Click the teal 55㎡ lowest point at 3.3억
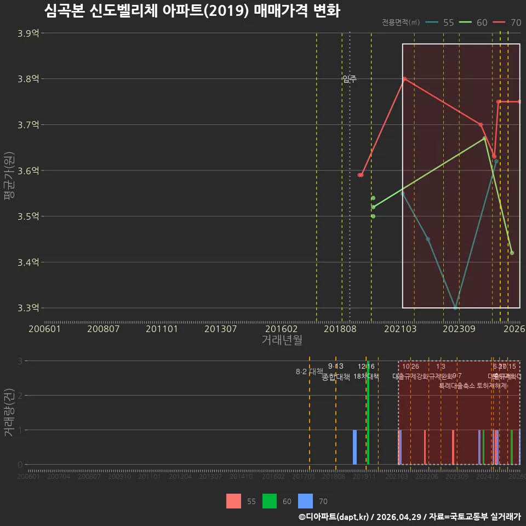 (x=455, y=307)
